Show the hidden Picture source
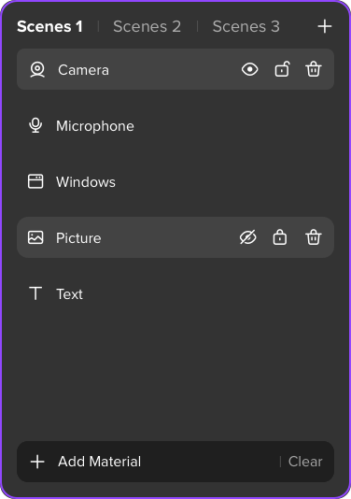 [x=248, y=237]
